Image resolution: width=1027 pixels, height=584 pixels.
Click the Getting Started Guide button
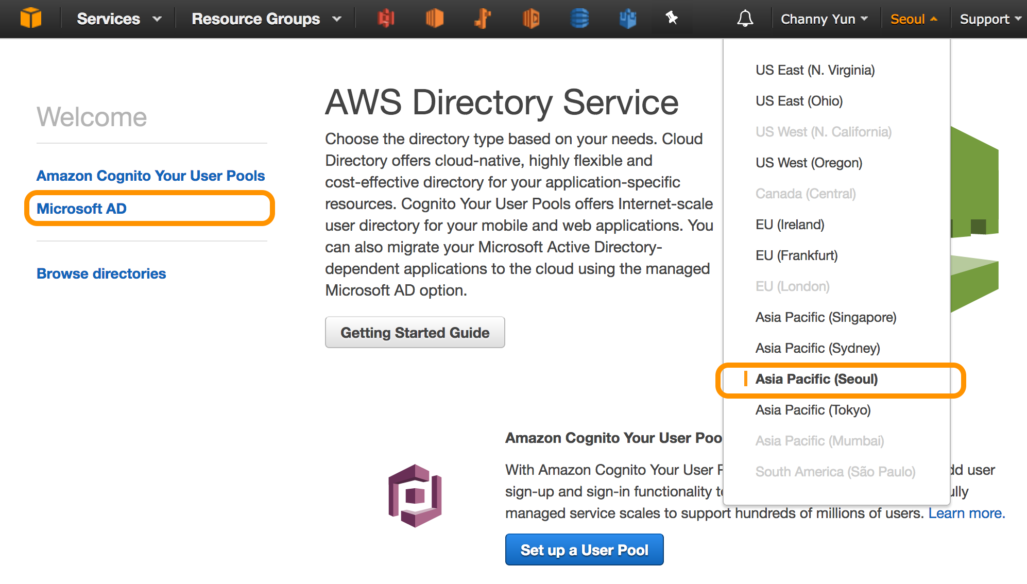click(x=415, y=332)
